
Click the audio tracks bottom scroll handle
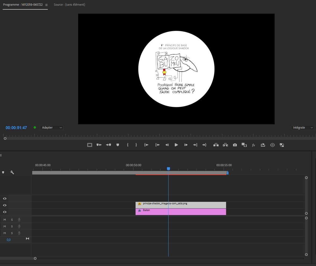tap(306, 254)
